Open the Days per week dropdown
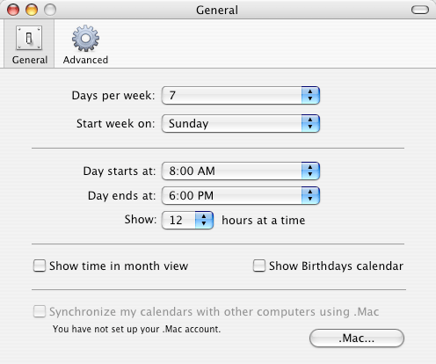 pyautogui.click(x=240, y=95)
